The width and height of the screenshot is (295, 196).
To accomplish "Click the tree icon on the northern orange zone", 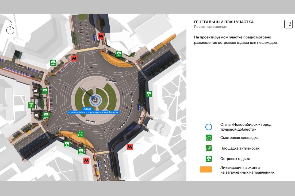I will click(119, 54).
